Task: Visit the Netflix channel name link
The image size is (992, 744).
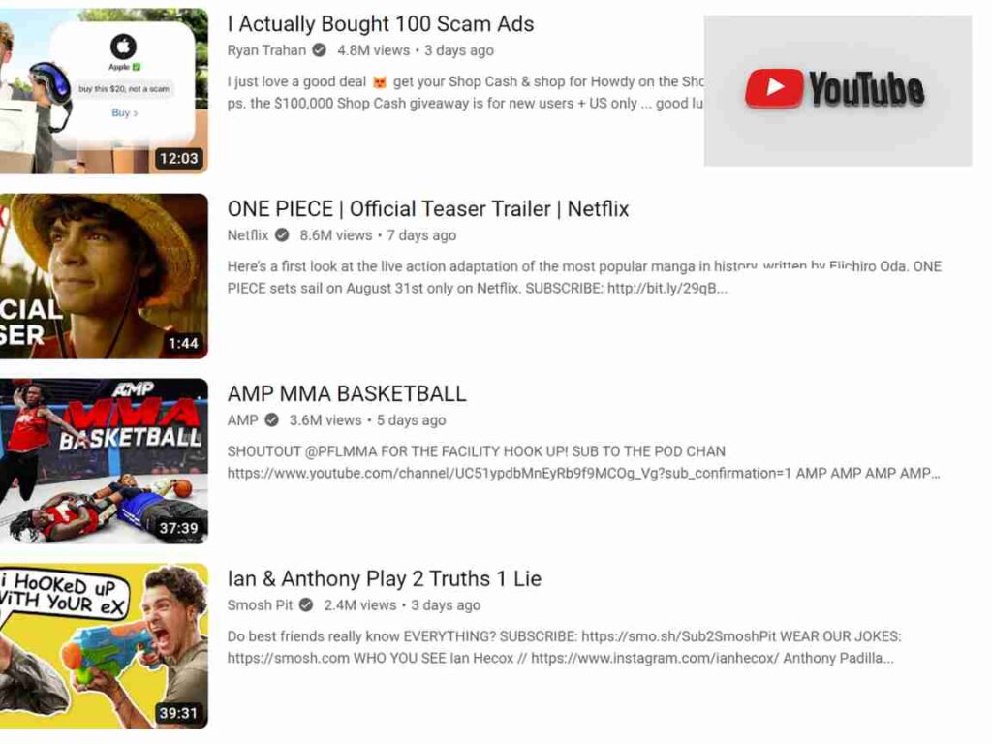Action: (x=248, y=234)
